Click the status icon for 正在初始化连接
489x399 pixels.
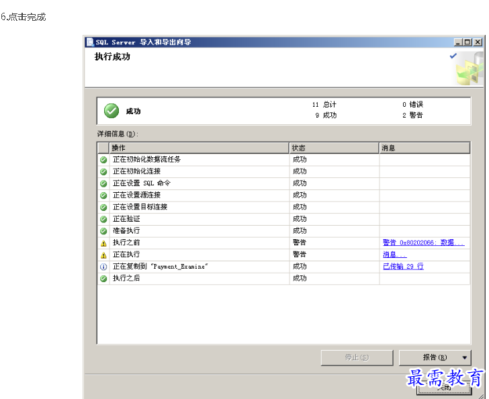103,171
